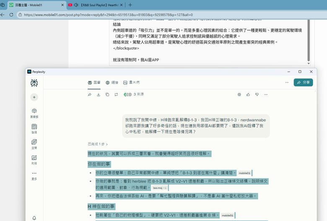This screenshot has height=221, width=327.
Task: Click text 就沒有限制阿，我AI是APP in reply box
Action: (136, 60)
